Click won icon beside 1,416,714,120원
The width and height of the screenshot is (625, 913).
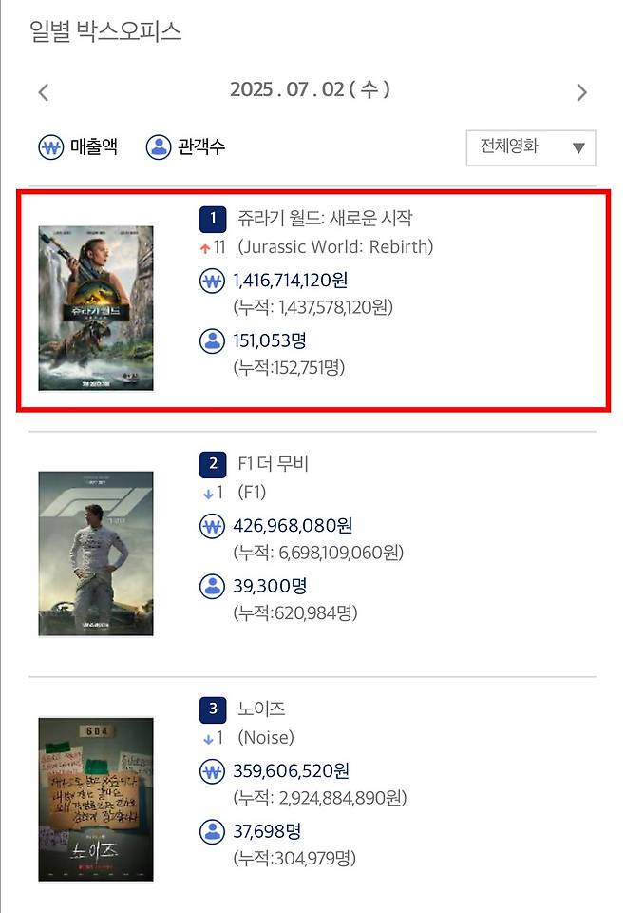(x=212, y=282)
